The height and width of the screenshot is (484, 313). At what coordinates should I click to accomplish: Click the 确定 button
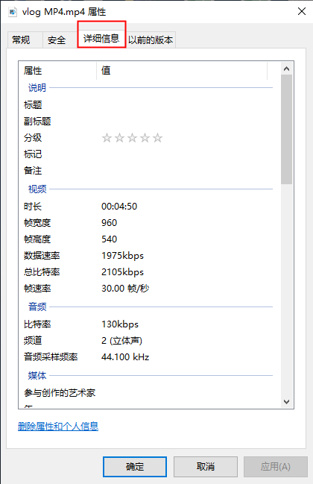[x=135, y=466]
